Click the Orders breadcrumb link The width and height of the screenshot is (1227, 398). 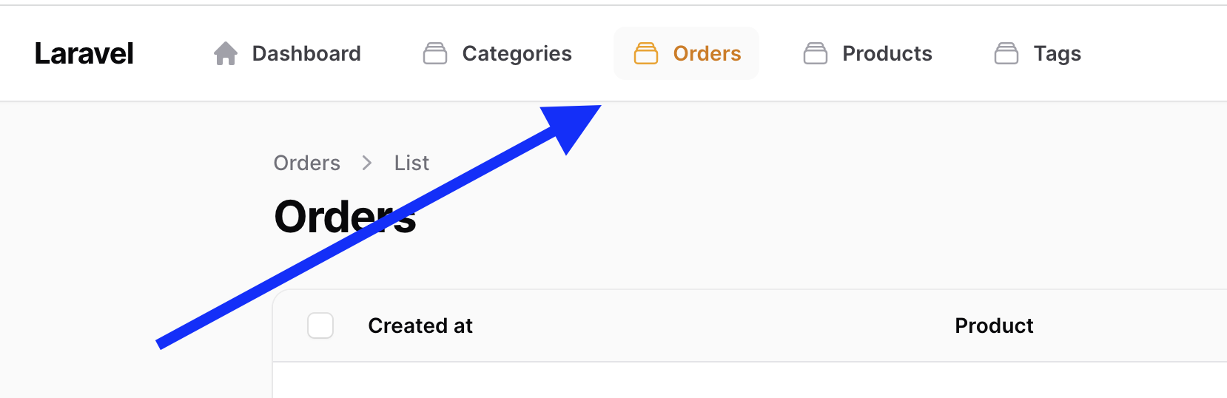(x=307, y=163)
